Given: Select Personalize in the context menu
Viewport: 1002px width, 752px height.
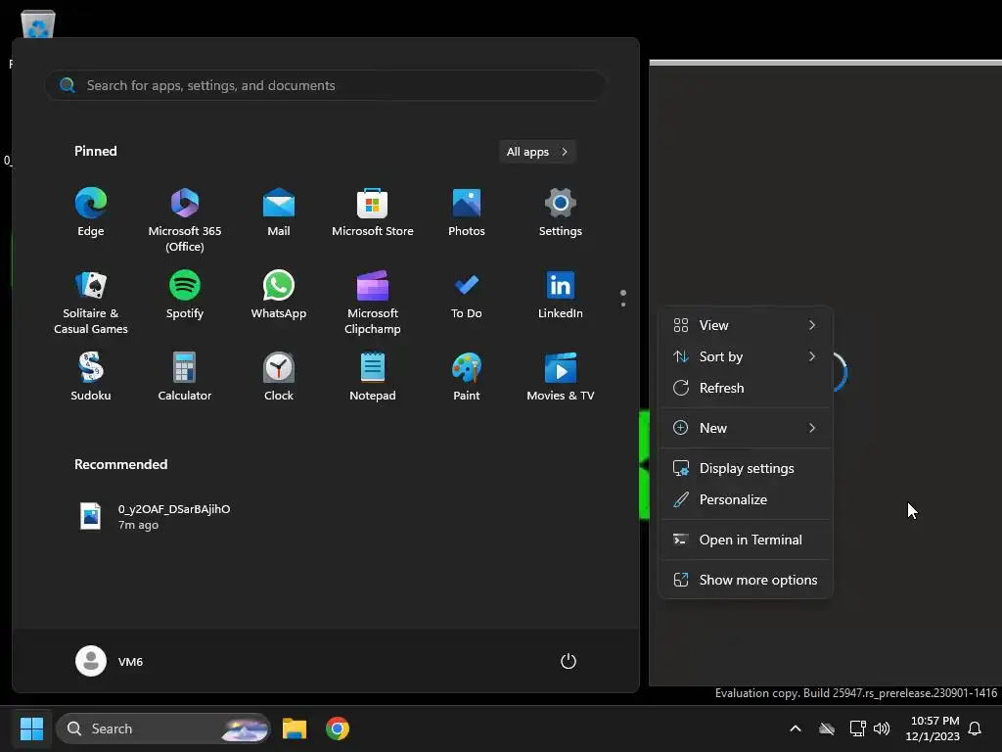Looking at the screenshot, I should coord(746,499).
